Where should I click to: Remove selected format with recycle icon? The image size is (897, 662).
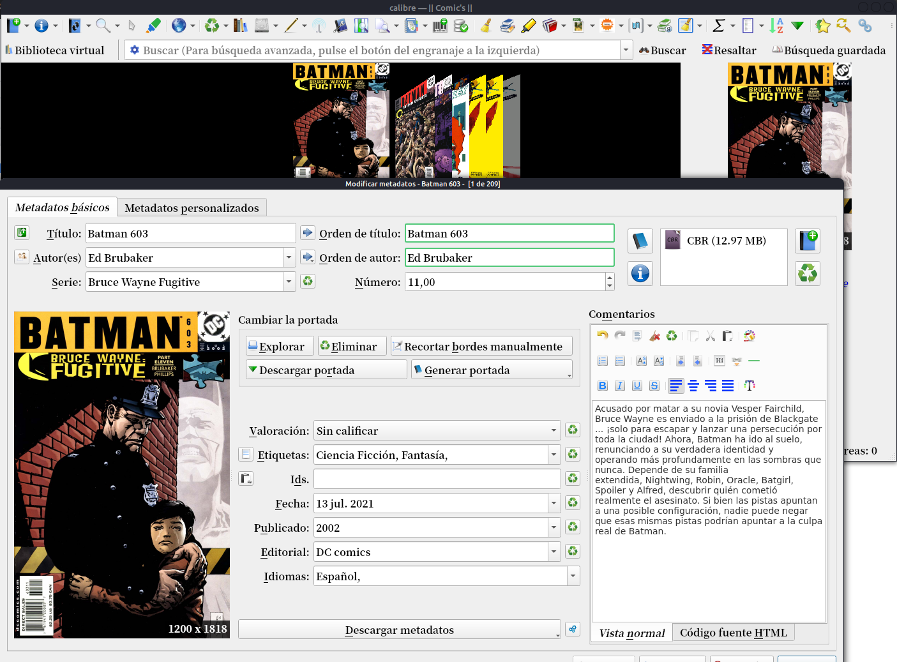pyautogui.click(x=808, y=273)
